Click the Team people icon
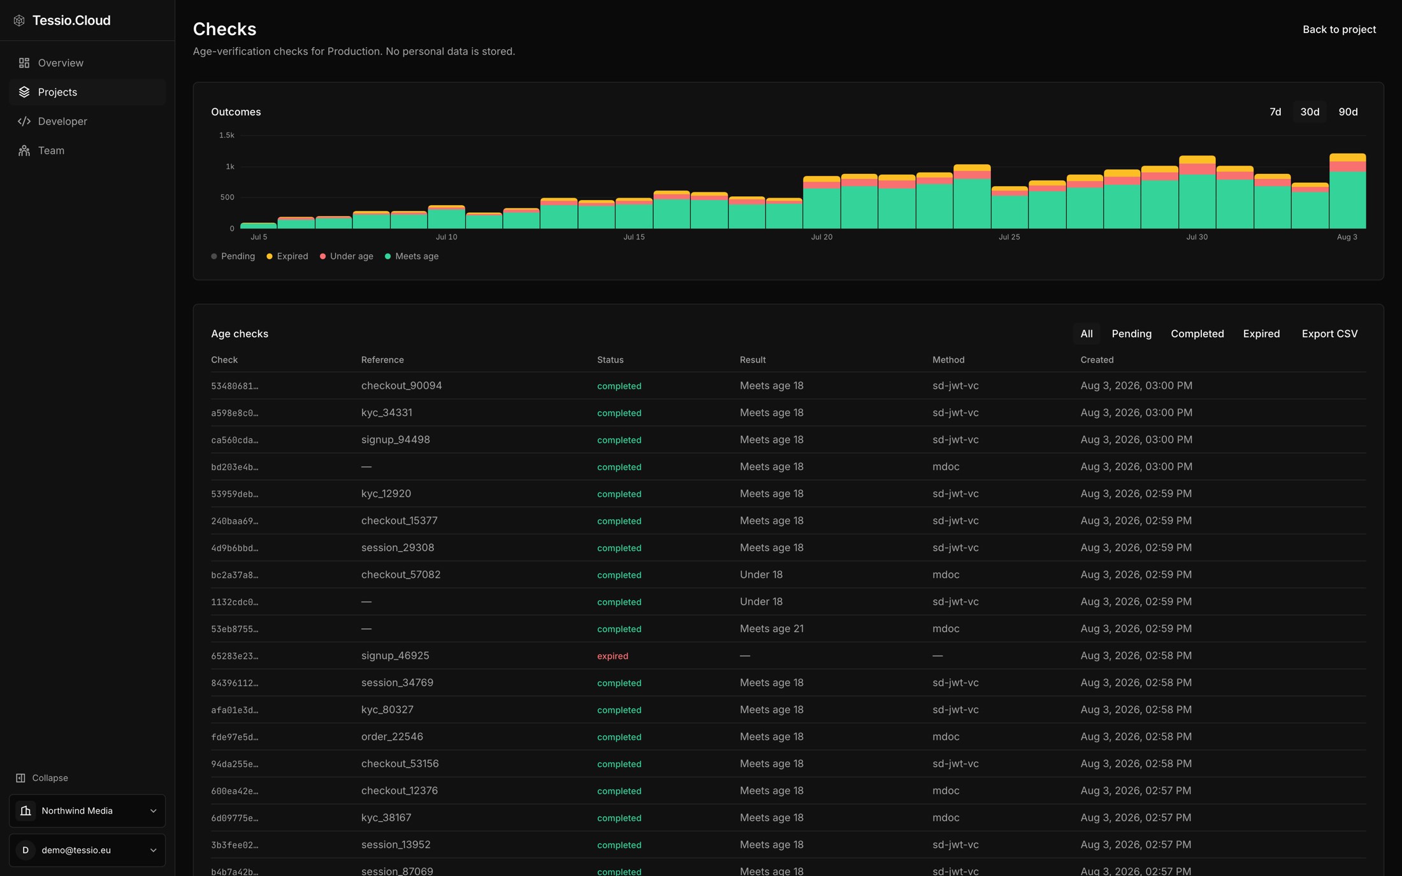Viewport: 1402px width, 876px height. coord(24,150)
